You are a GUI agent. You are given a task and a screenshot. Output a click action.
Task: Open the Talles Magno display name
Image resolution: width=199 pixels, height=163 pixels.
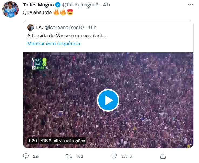click(x=38, y=5)
